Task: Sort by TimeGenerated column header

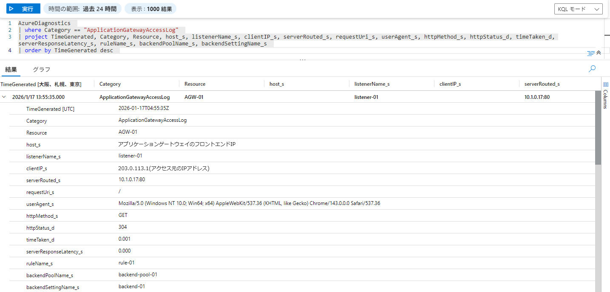Action: (41, 84)
